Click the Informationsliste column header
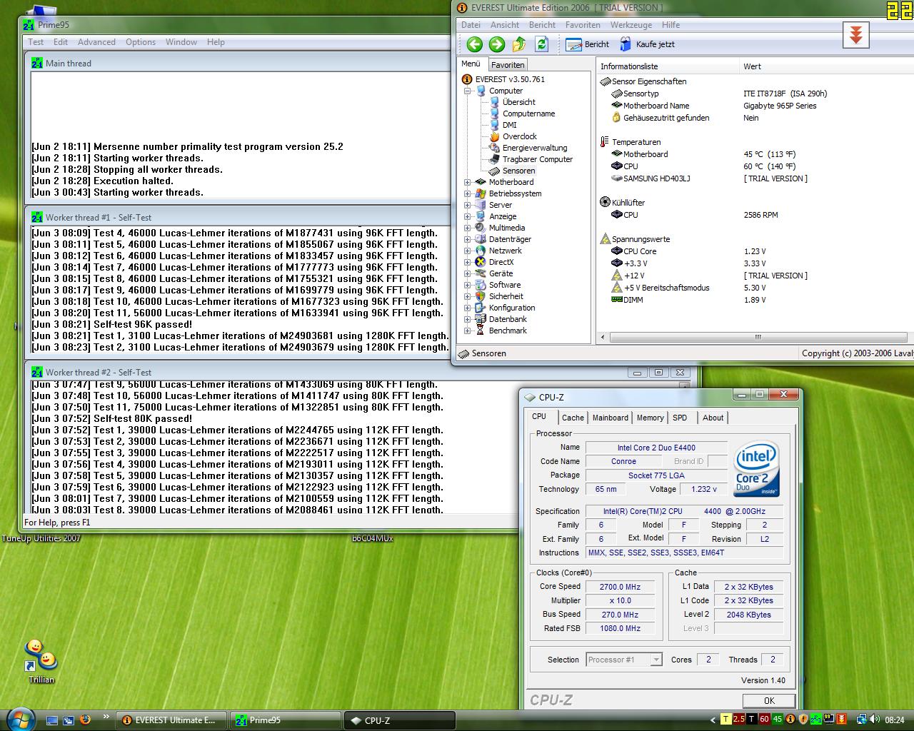Viewport: 914px width, 731px height. (668, 66)
